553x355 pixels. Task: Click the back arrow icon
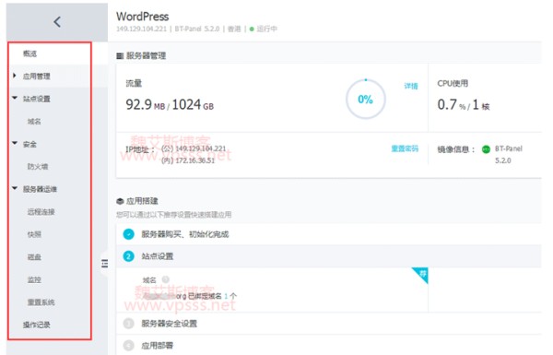[x=57, y=22]
